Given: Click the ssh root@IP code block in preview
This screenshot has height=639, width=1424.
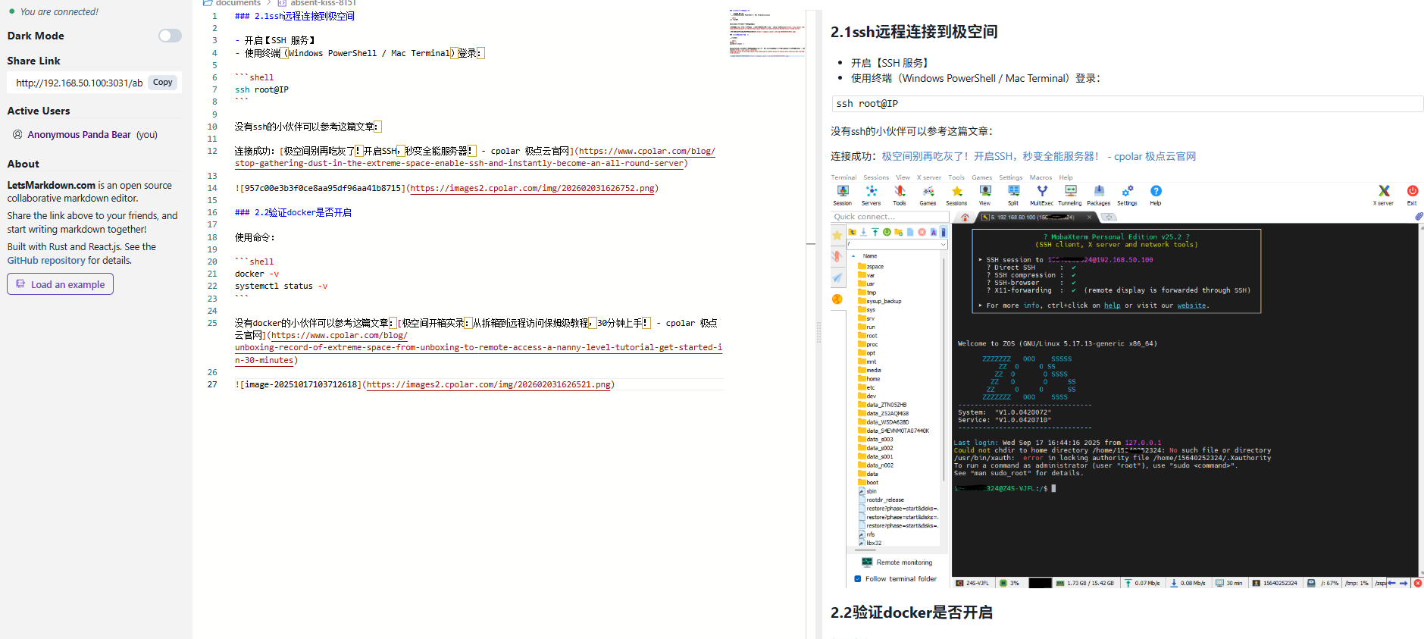Looking at the screenshot, I should point(1128,104).
